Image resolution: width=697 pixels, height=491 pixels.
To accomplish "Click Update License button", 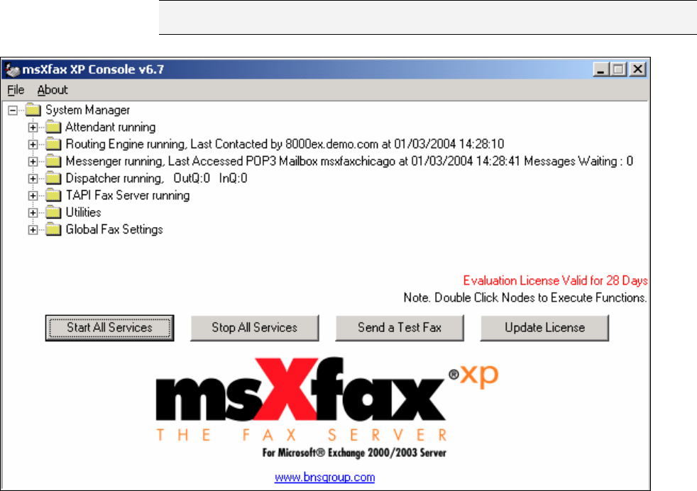I will click(544, 328).
